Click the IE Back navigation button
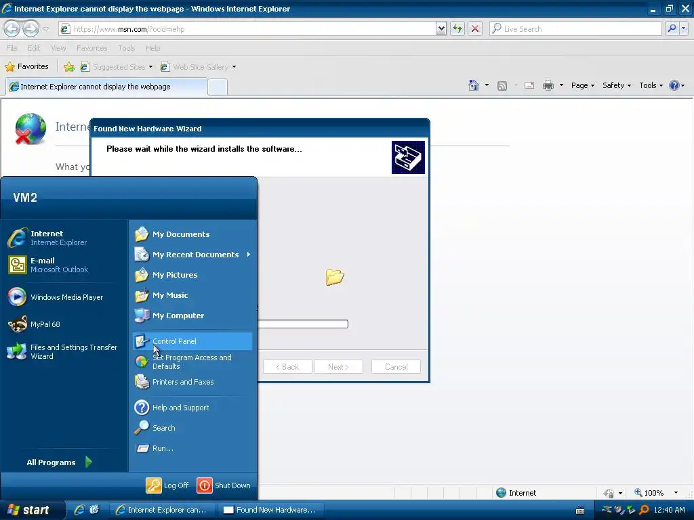This screenshot has width=694, height=520. click(12, 28)
